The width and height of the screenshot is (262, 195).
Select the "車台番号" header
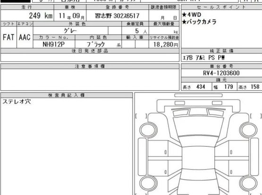click(x=221, y=66)
